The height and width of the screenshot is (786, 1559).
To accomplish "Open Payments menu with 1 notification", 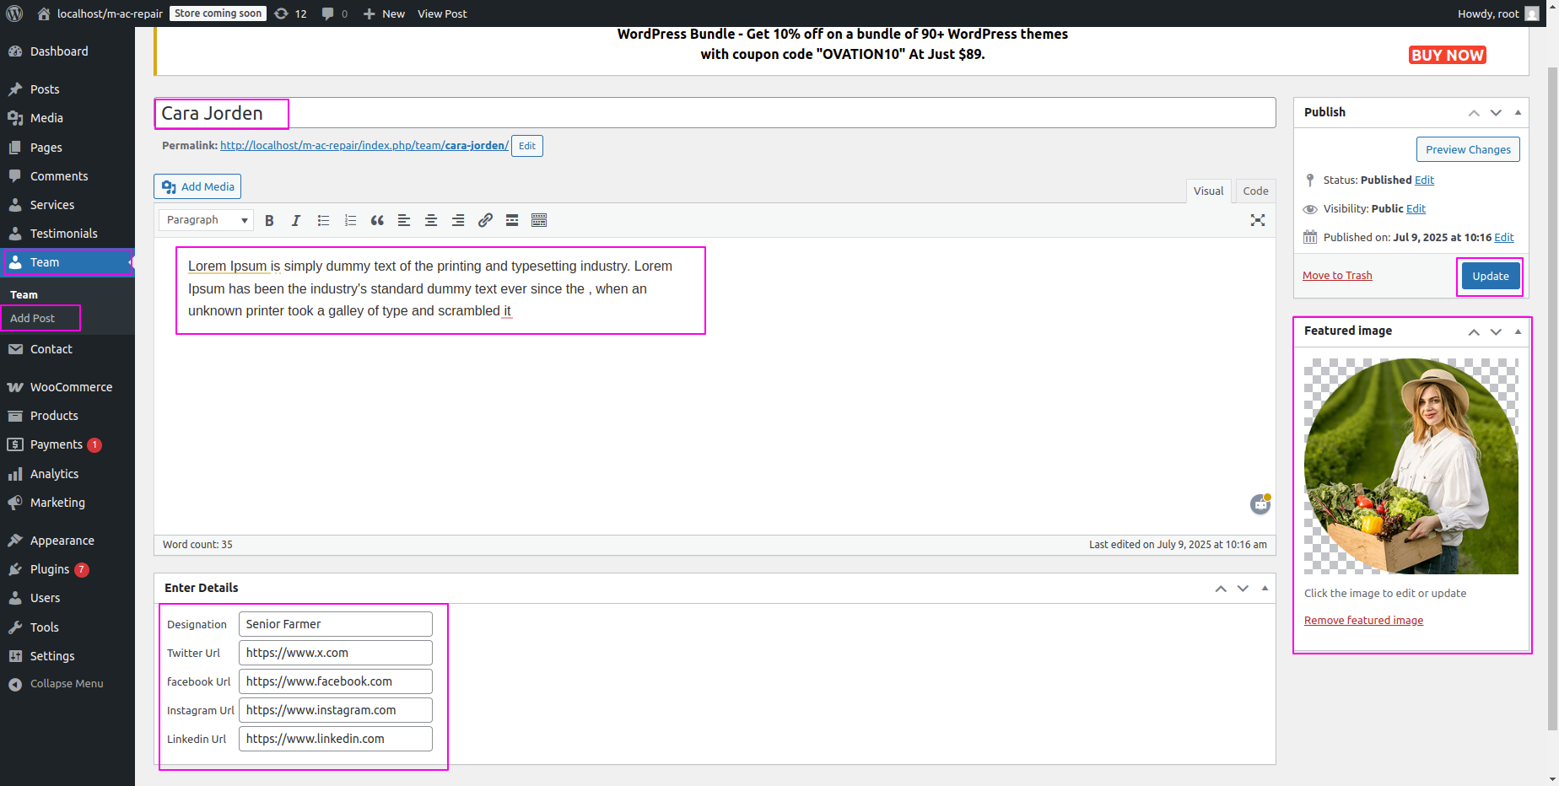I will [67, 444].
